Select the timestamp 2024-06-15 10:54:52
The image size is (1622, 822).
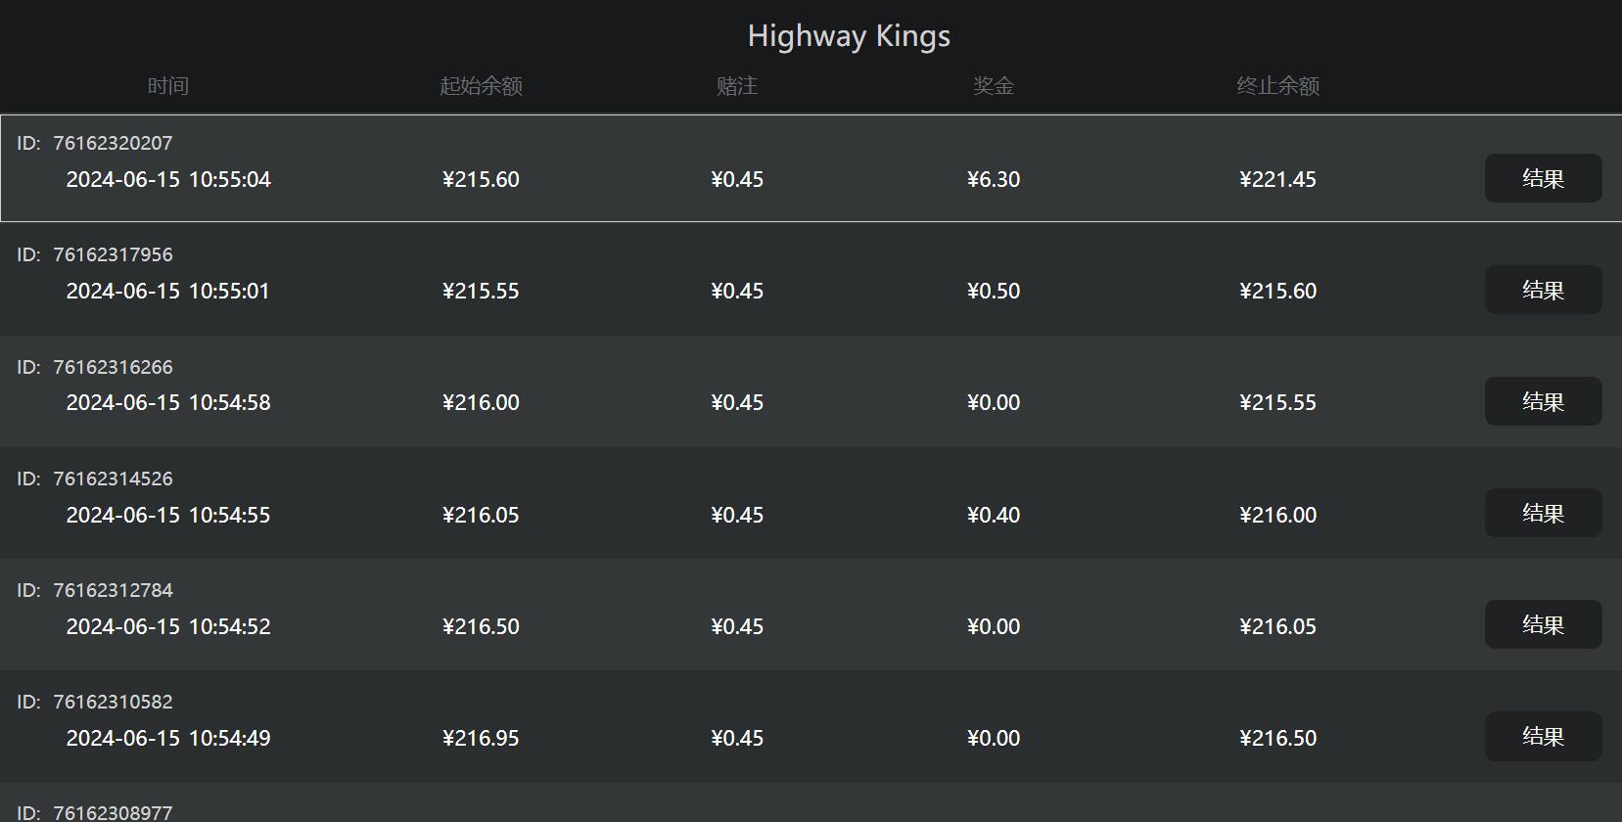click(168, 626)
